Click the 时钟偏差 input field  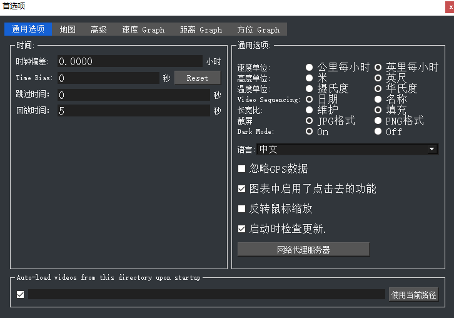point(129,61)
